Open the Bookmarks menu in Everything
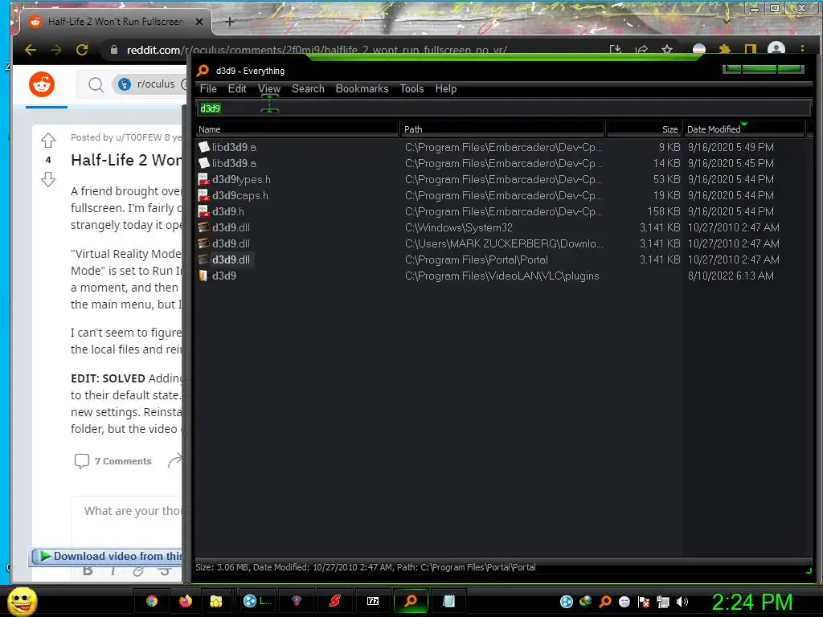This screenshot has width=823, height=617. coord(362,88)
